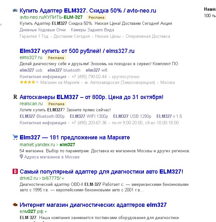216x222 pixels.
Task: Click the drive2.ru green URL
Action: [29, 178]
